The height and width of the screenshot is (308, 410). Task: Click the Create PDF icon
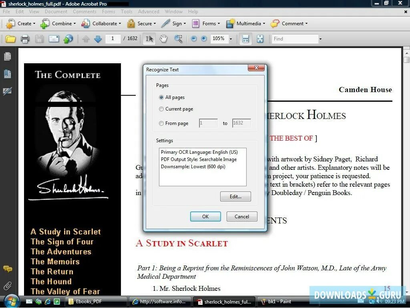(x=10, y=24)
